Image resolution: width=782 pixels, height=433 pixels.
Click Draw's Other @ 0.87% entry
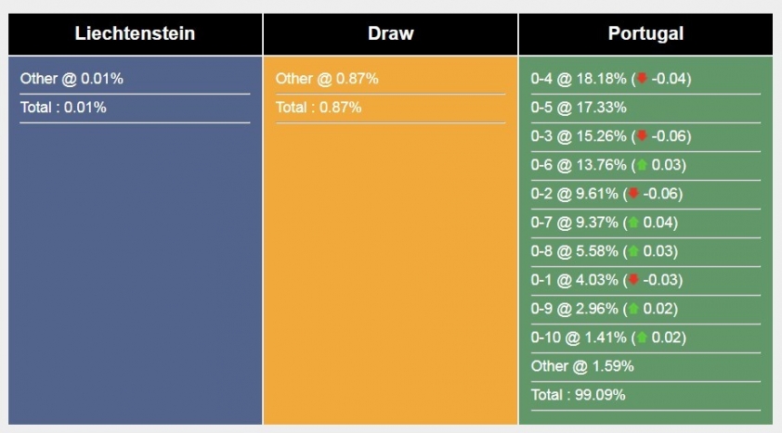[x=327, y=79]
